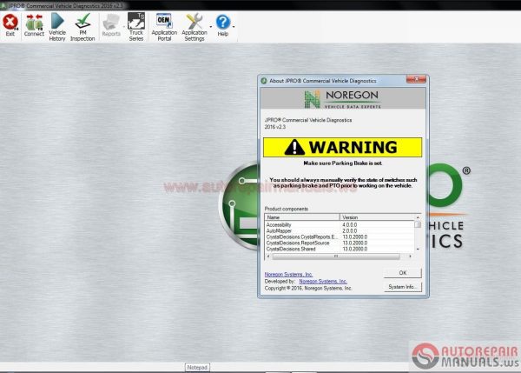Sort components by Version column header
Screen dimensions: 521x373
[x=377, y=217]
